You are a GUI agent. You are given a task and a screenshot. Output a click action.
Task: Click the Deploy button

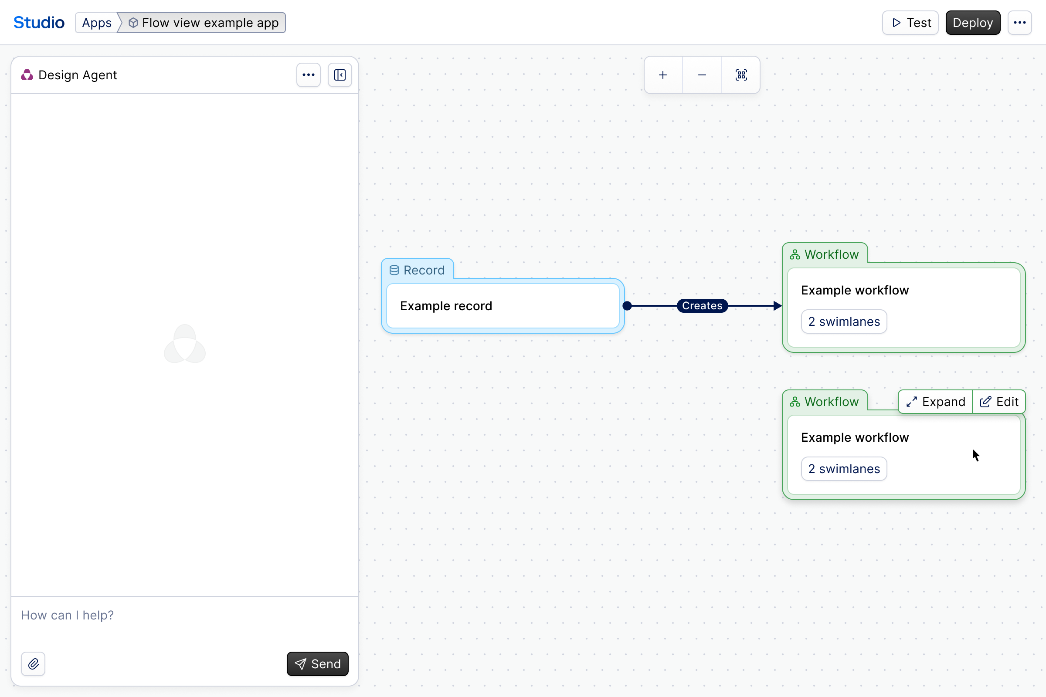point(973,23)
